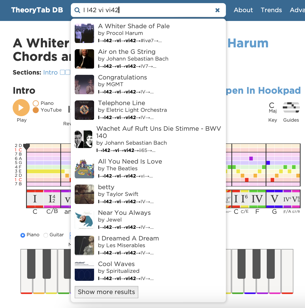The width and height of the screenshot is (305, 308).
Task: Click the V chord block labeled G
Action: pyautogui.click(x=274, y=199)
